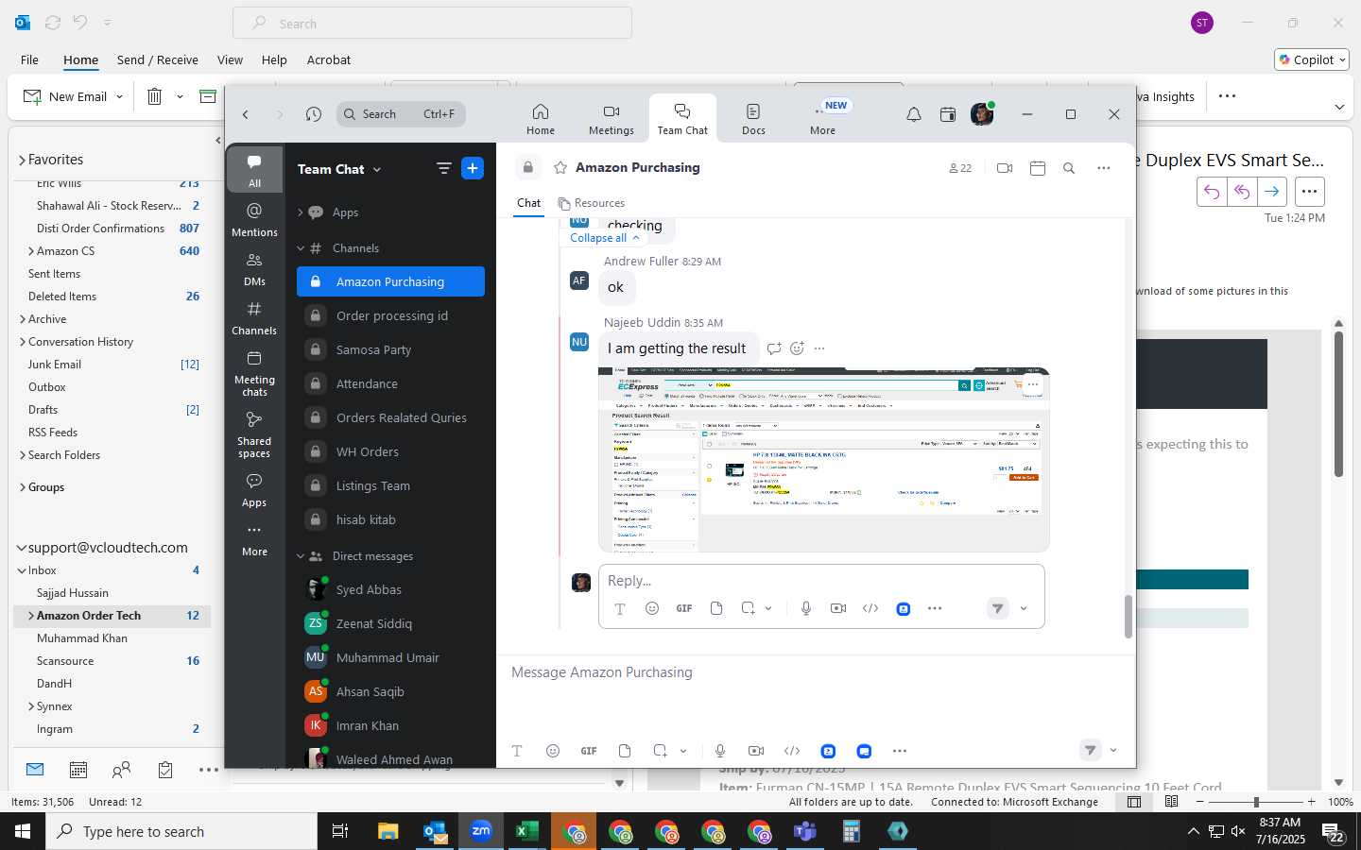Open Outlook View ribbon tab
This screenshot has height=850, width=1361.
click(230, 59)
